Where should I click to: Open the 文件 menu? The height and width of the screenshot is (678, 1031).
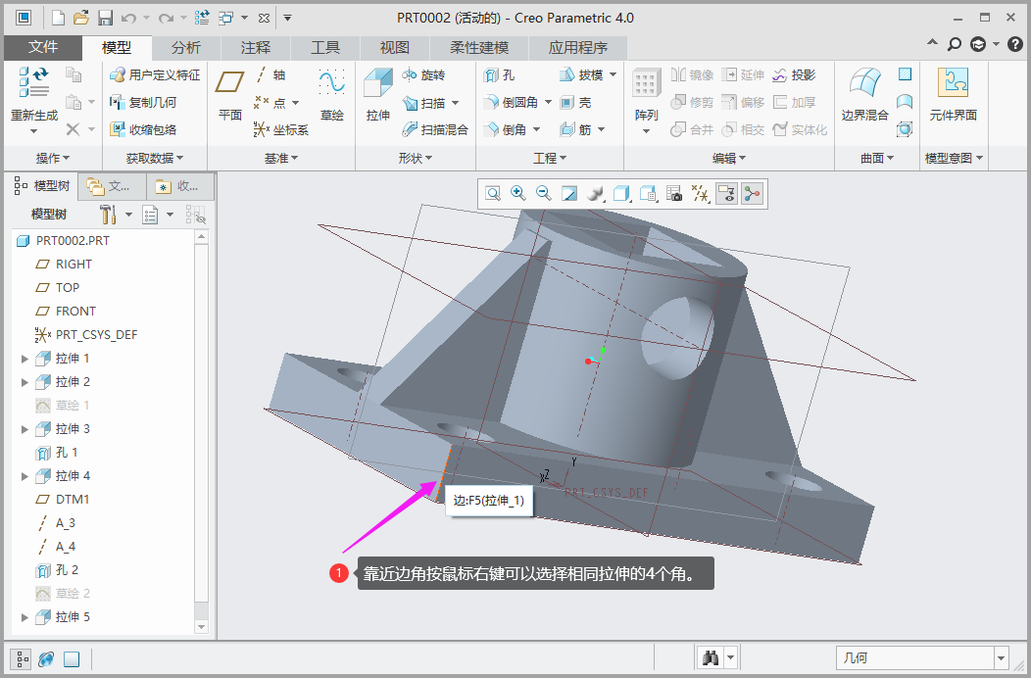(43, 47)
